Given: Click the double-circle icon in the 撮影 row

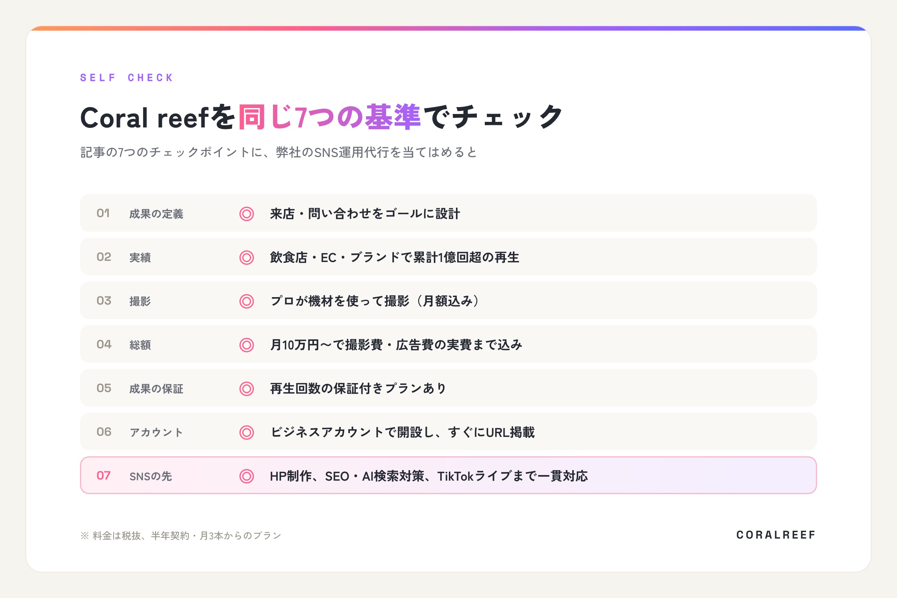Looking at the screenshot, I should [x=246, y=301].
